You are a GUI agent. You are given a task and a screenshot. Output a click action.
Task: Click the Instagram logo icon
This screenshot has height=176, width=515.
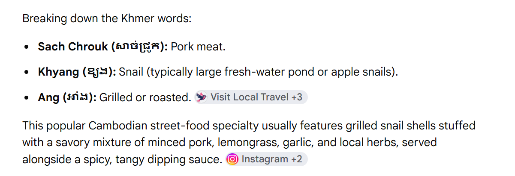coord(232,159)
